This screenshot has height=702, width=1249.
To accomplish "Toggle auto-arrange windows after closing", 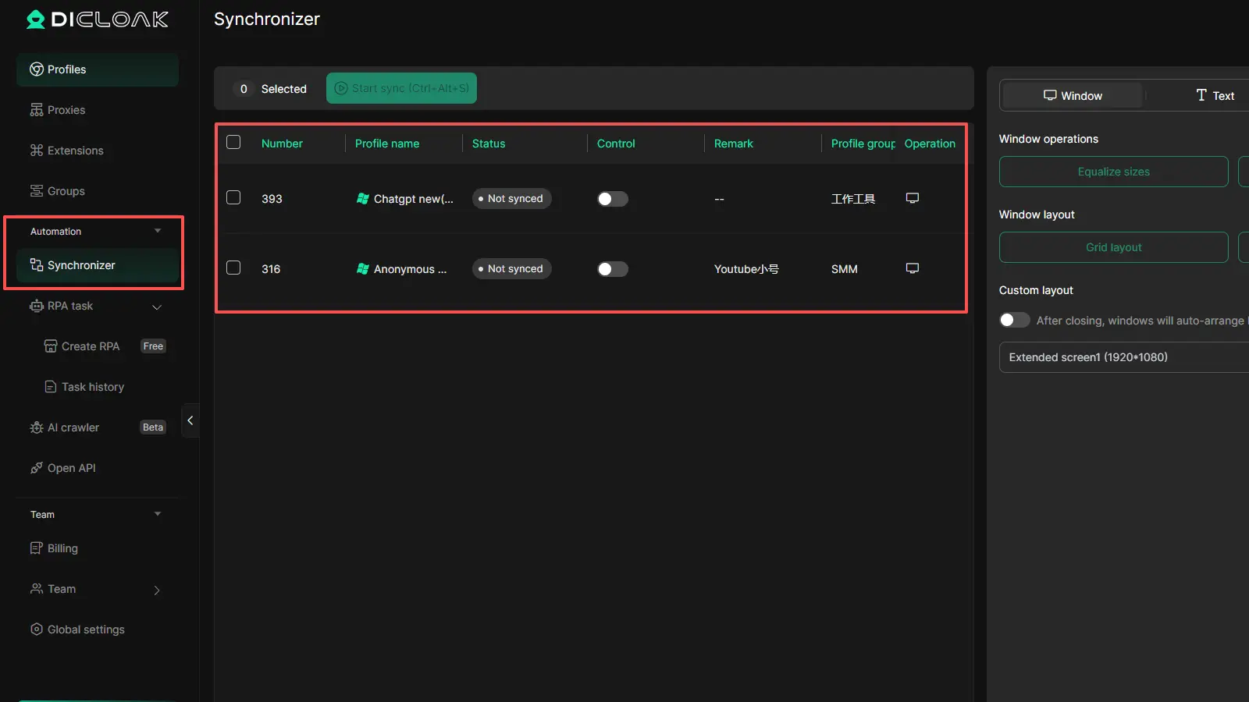I will coord(1014,321).
